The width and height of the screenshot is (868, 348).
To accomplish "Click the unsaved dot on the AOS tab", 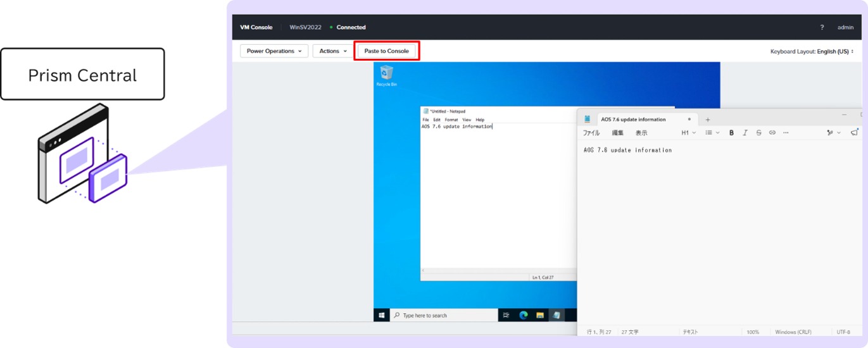I will (x=689, y=119).
